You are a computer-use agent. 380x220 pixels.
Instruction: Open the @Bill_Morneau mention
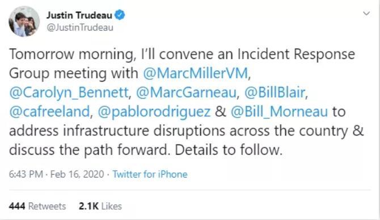[x=279, y=112]
